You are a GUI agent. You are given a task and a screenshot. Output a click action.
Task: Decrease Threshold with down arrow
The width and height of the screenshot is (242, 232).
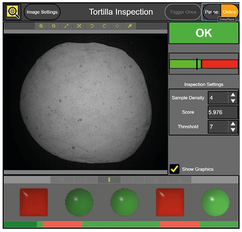point(233,130)
